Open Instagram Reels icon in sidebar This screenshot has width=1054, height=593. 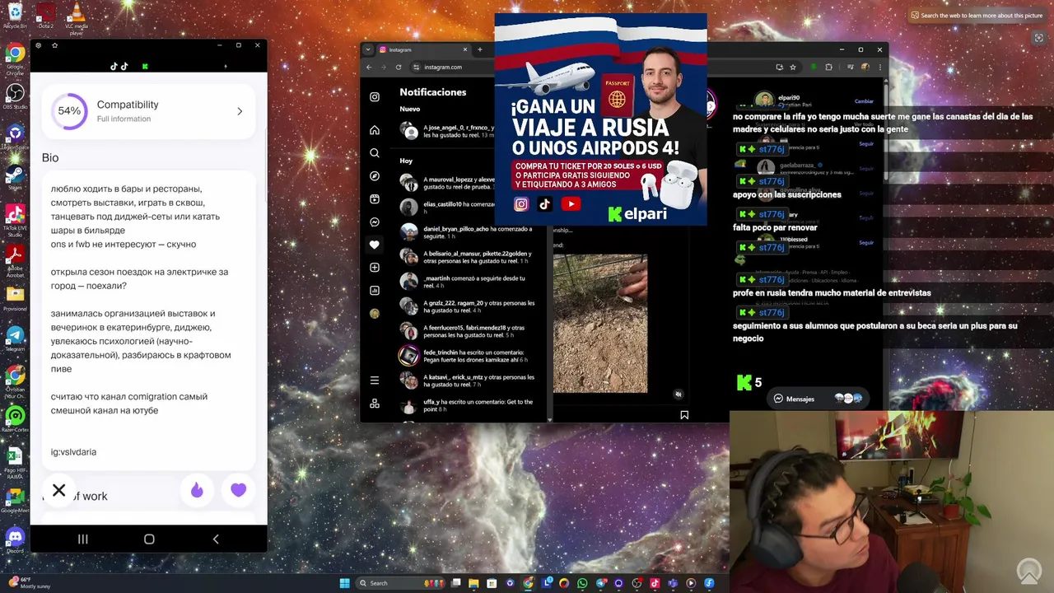click(x=375, y=199)
